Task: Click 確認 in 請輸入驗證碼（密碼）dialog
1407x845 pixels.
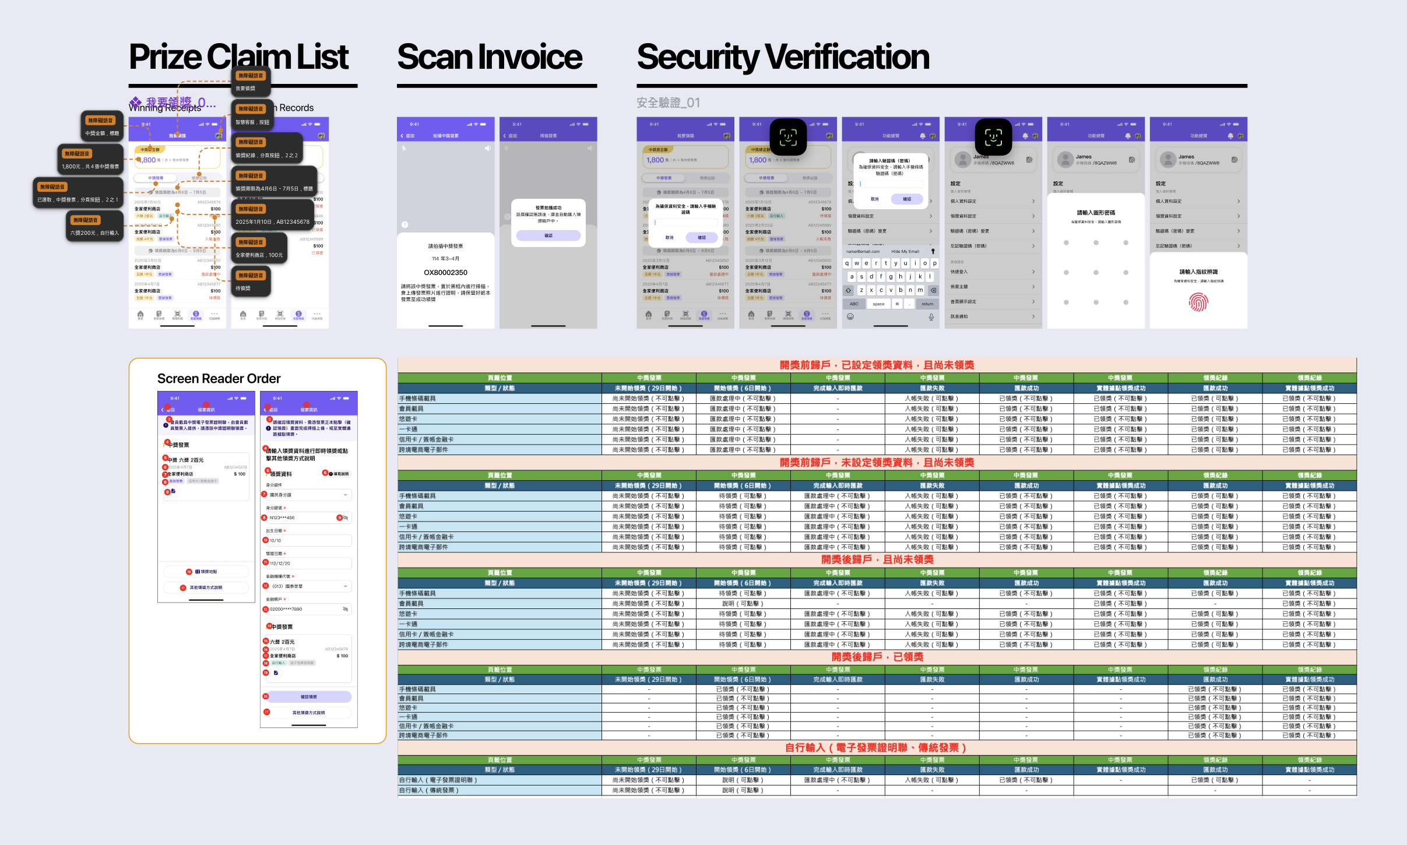Action: 907,199
